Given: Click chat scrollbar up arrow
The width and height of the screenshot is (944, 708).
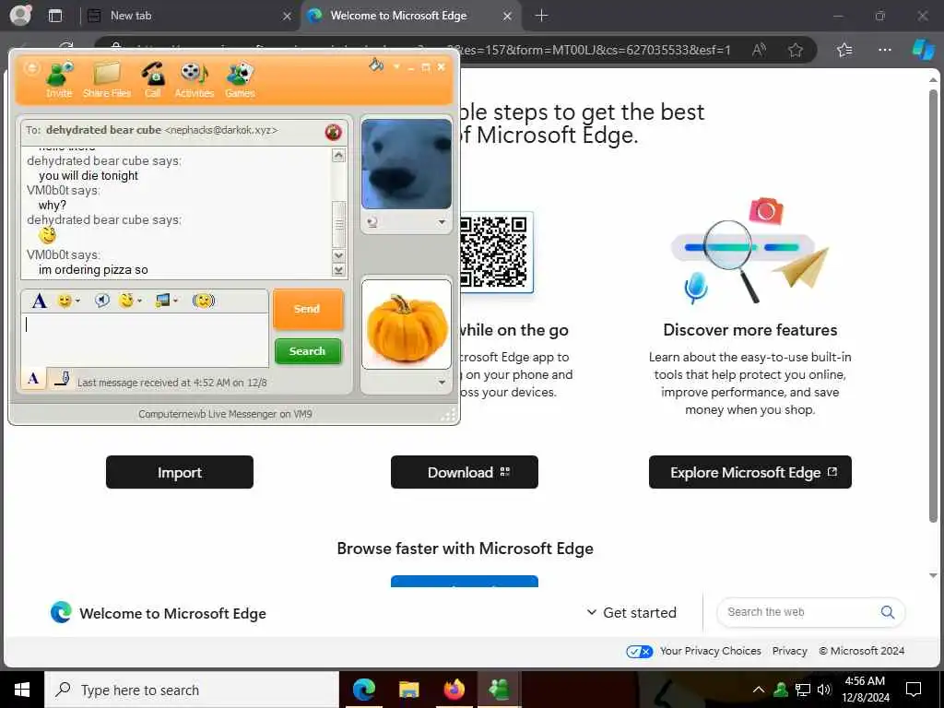Looking at the screenshot, I should [x=339, y=155].
